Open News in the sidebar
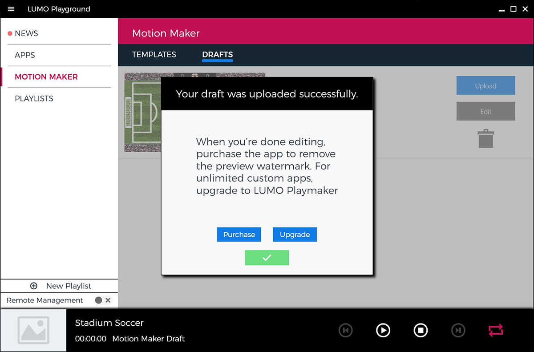The height and width of the screenshot is (352, 534). point(26,33)
